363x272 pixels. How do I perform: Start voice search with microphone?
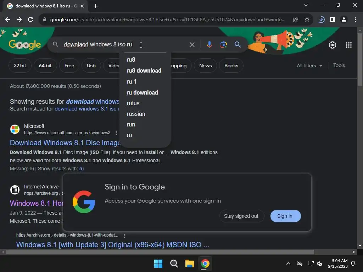click(x=209, y=44)
